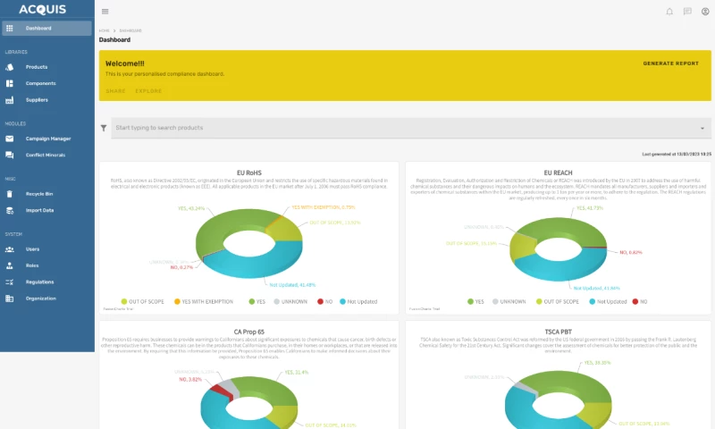This screenshot has height=429, width=715.
Task: Click the Products icon in sidebar
Action: click(x=10, y=67)
